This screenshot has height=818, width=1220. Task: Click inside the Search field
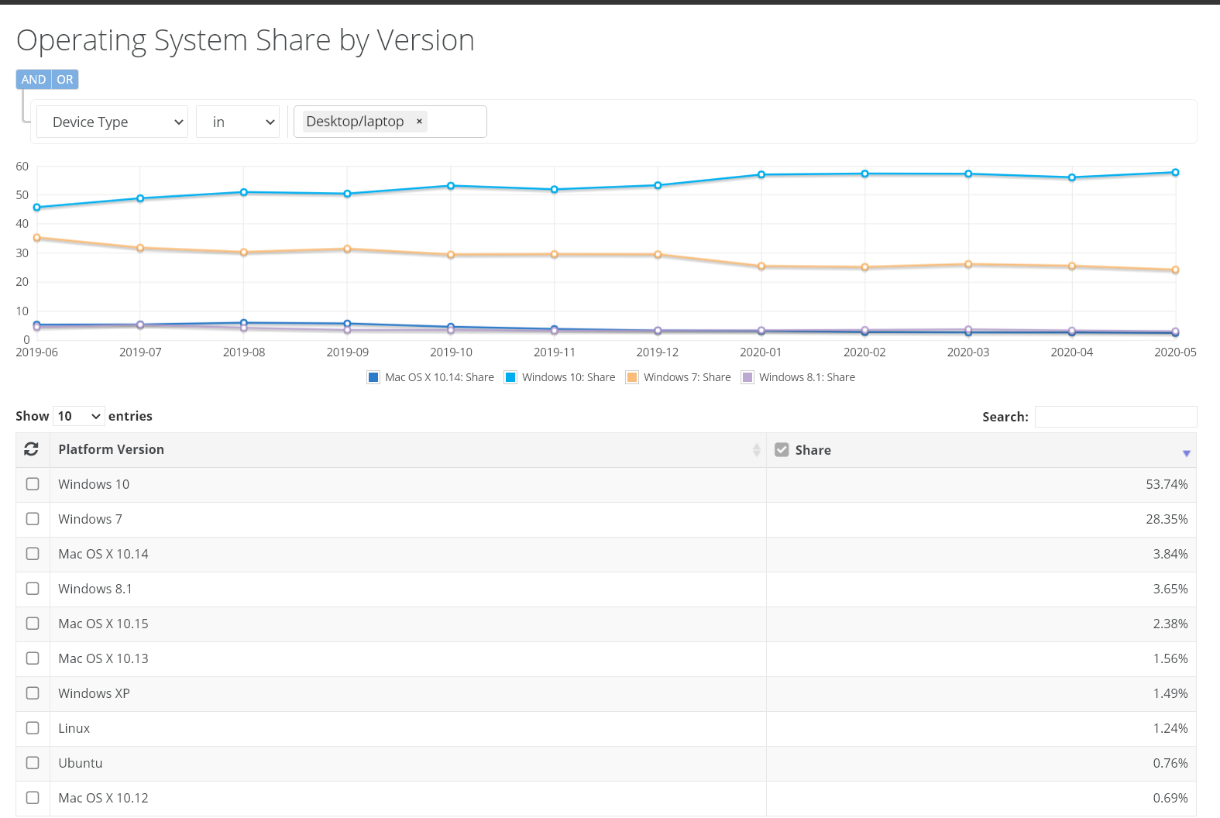1115,417
